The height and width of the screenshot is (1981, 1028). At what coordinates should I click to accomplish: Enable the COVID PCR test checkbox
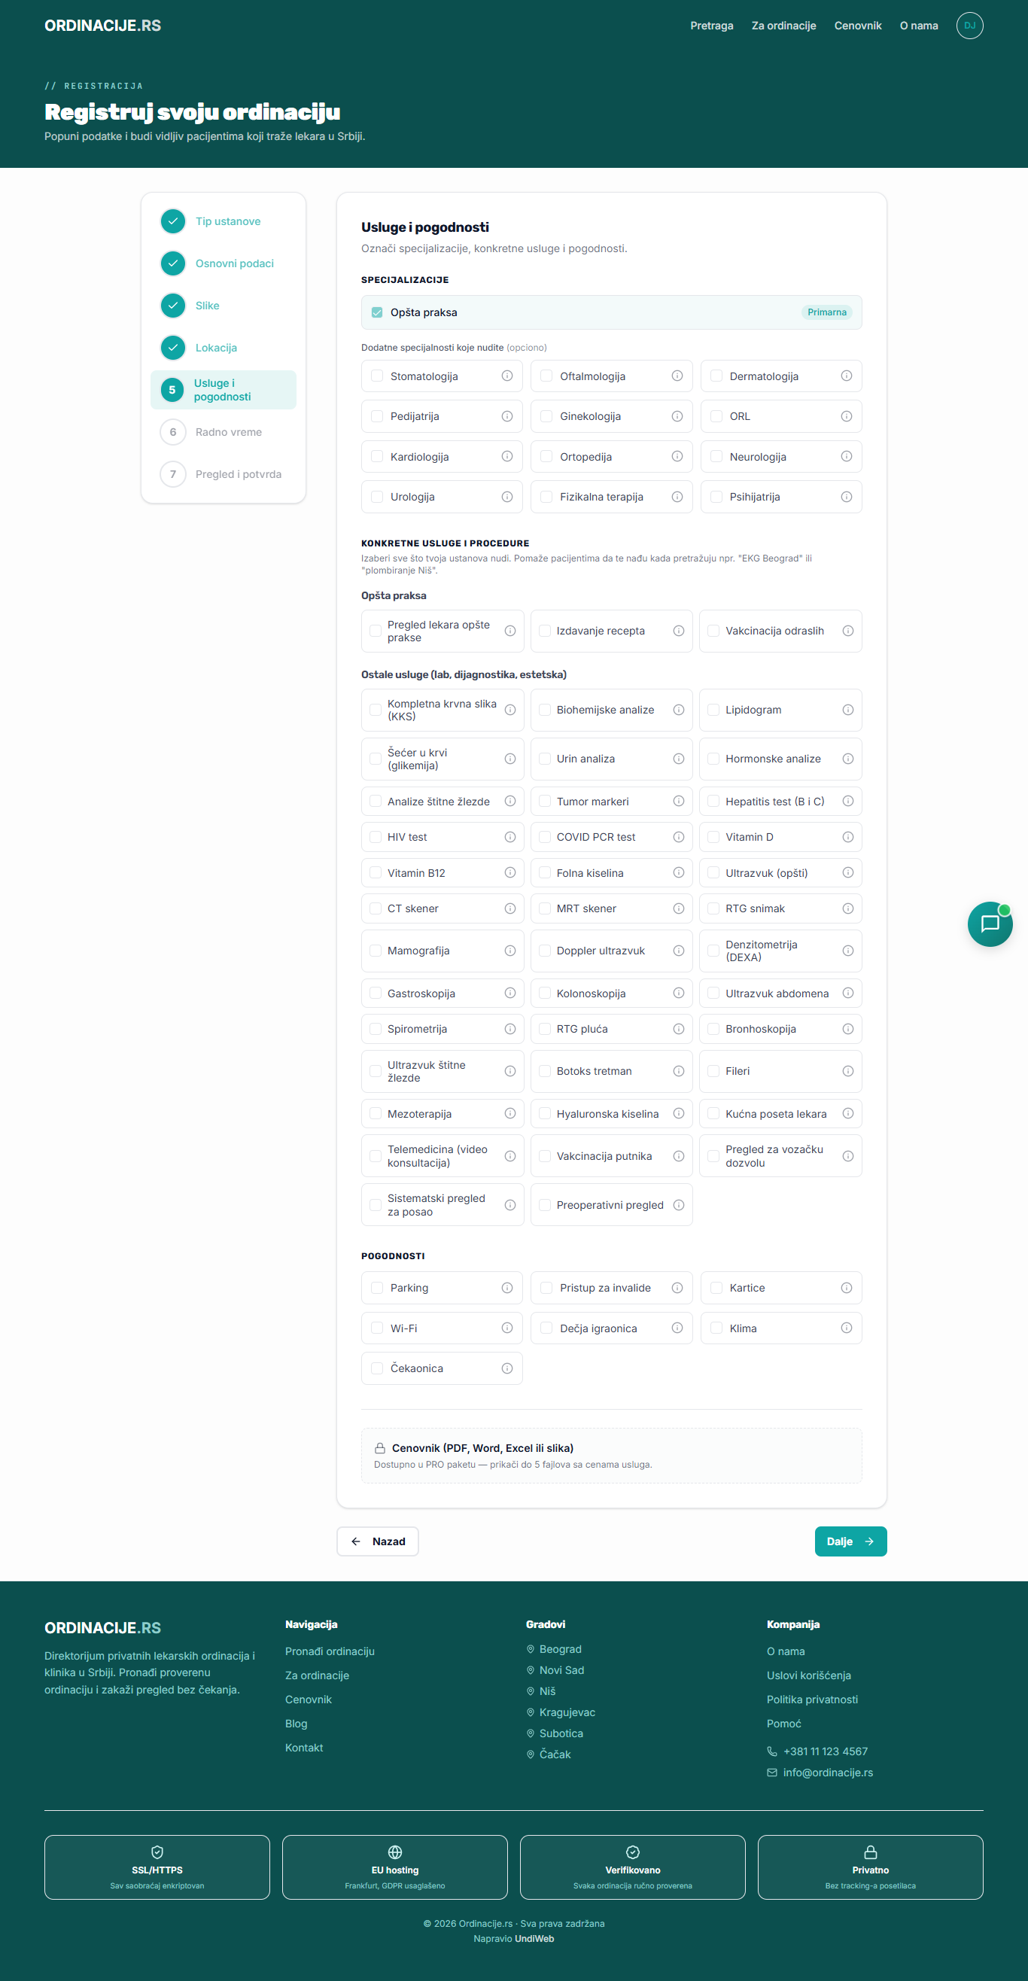pos(544,837)
